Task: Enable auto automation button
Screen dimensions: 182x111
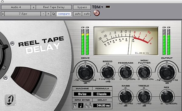Action: point(78,14)
